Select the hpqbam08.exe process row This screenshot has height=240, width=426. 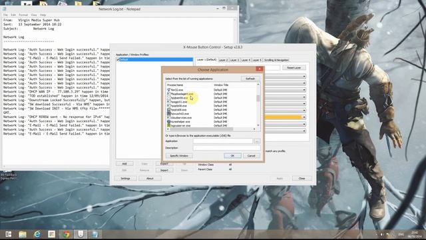point(211,98)
